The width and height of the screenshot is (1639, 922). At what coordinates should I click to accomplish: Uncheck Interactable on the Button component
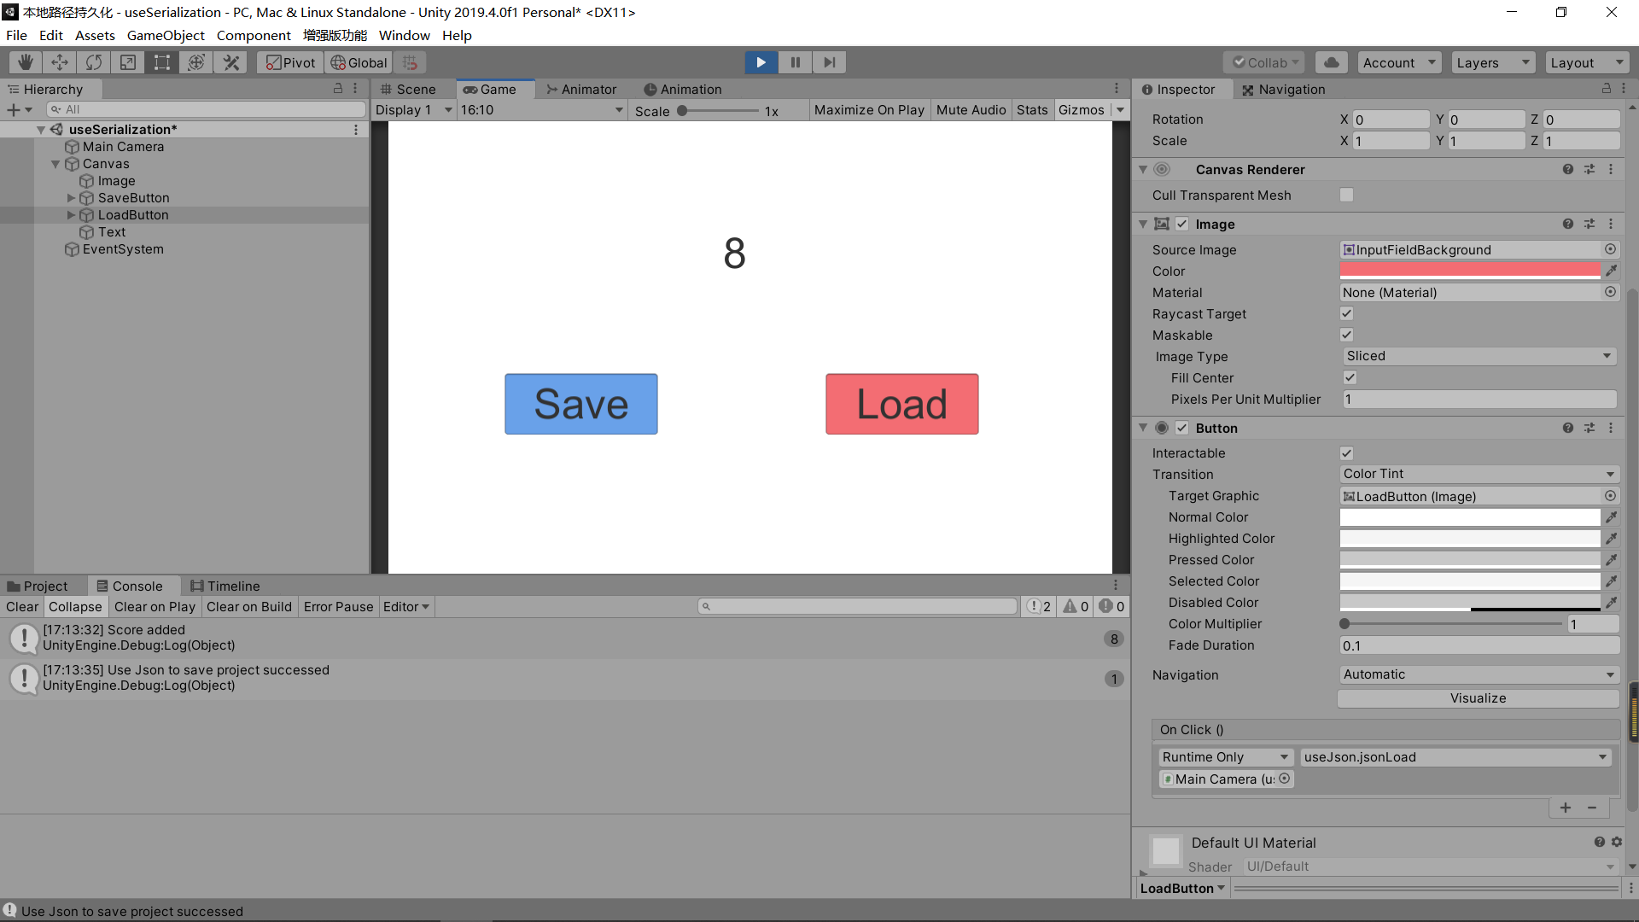coord(1346,452)
